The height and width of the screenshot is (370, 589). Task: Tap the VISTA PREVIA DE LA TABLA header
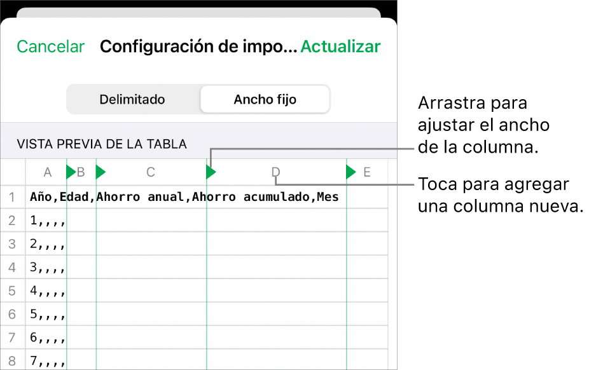click(x=102, y=144)
